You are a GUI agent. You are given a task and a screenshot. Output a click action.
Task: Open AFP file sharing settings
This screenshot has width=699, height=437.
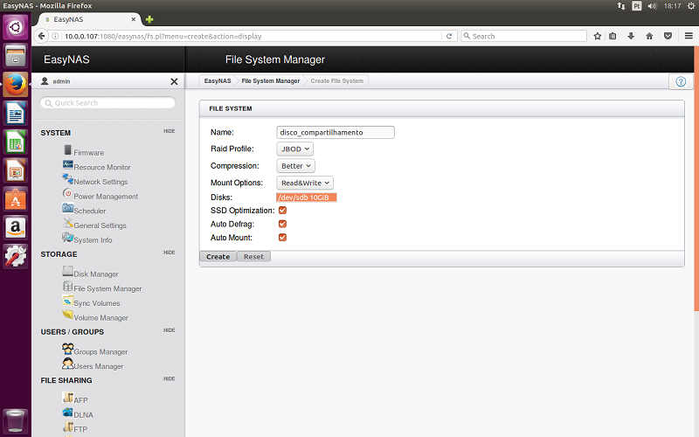tap(80, 400)
